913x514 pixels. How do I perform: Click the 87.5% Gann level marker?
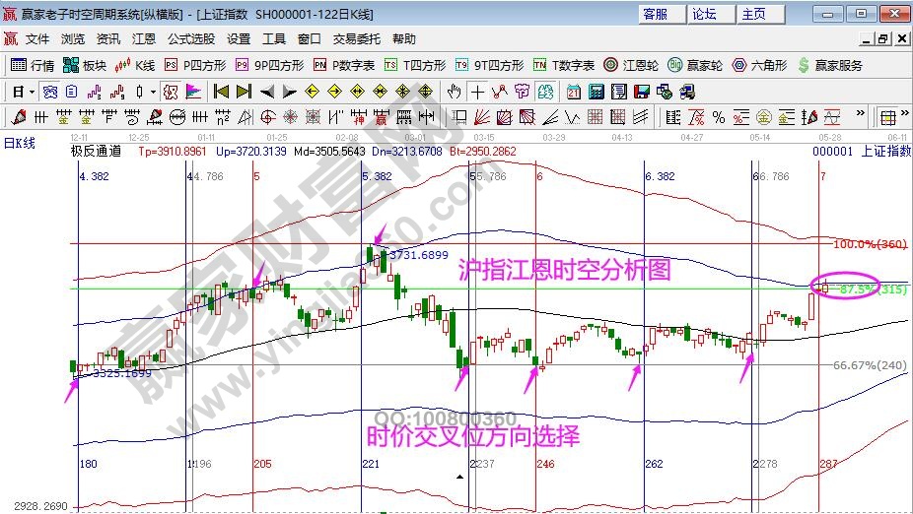click(847, 287)
